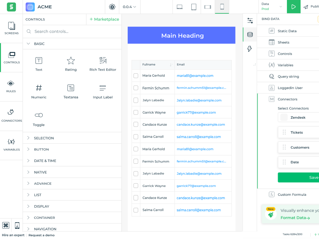The width and height of the screenshot is (319, 239).
Task: Go to the Screens sidebar tab
Action: (x=12, y=28)
